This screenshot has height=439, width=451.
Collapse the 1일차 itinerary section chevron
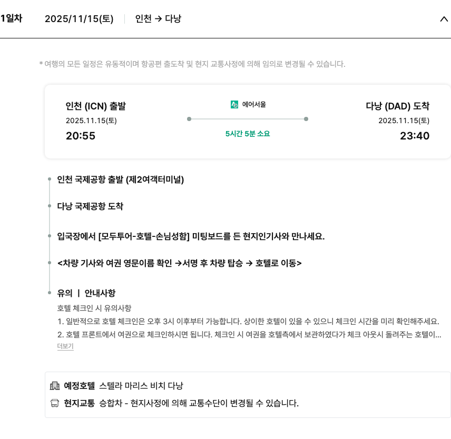[443, 19]
